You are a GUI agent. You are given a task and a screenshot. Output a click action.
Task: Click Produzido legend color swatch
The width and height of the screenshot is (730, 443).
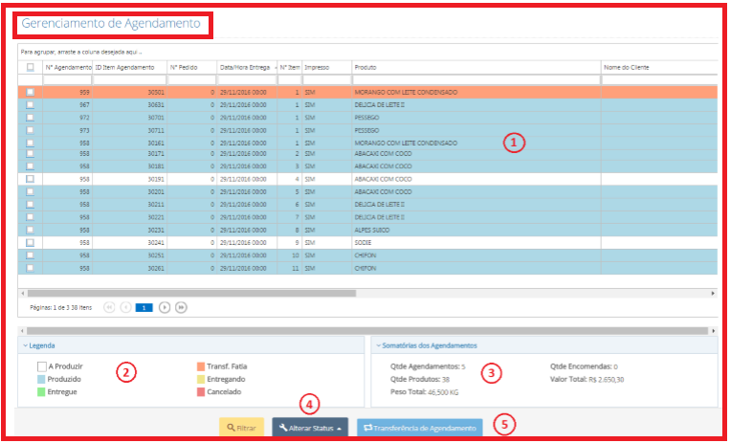[x=41, y=379]
